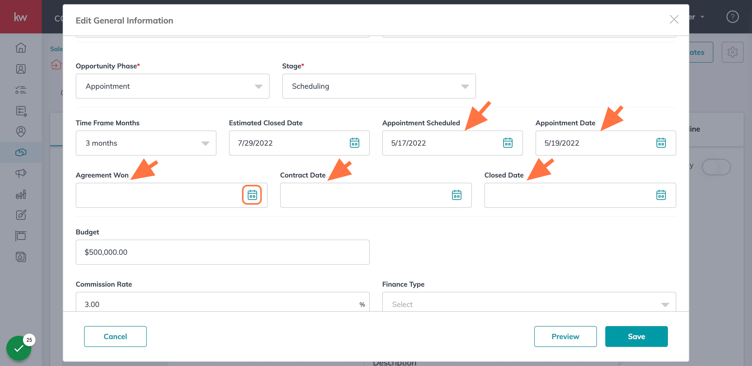Viewport: 752px width, 366px height.
Task: Open Tasks checklist icon in sidebar
Action: point(21,90)
